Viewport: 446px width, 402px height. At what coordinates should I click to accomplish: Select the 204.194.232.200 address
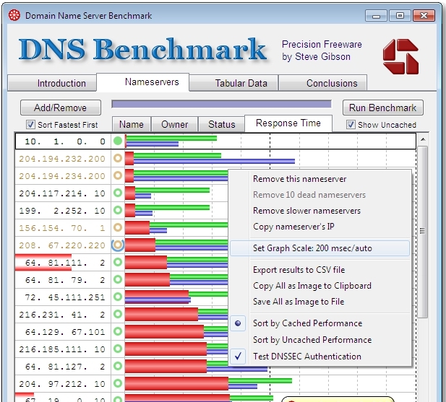coord(62,159)
